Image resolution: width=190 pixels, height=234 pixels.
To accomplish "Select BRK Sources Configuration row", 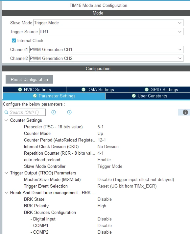I will coord(50,212).
